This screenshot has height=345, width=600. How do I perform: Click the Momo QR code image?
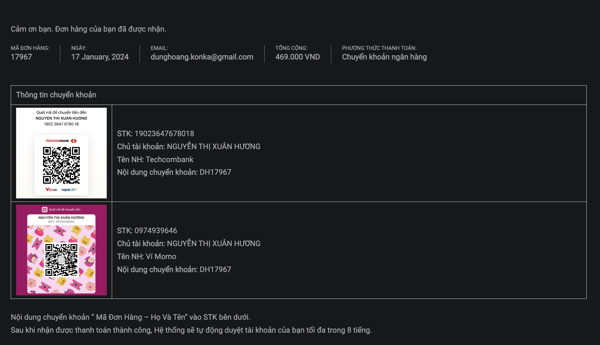tap(61, 260)
